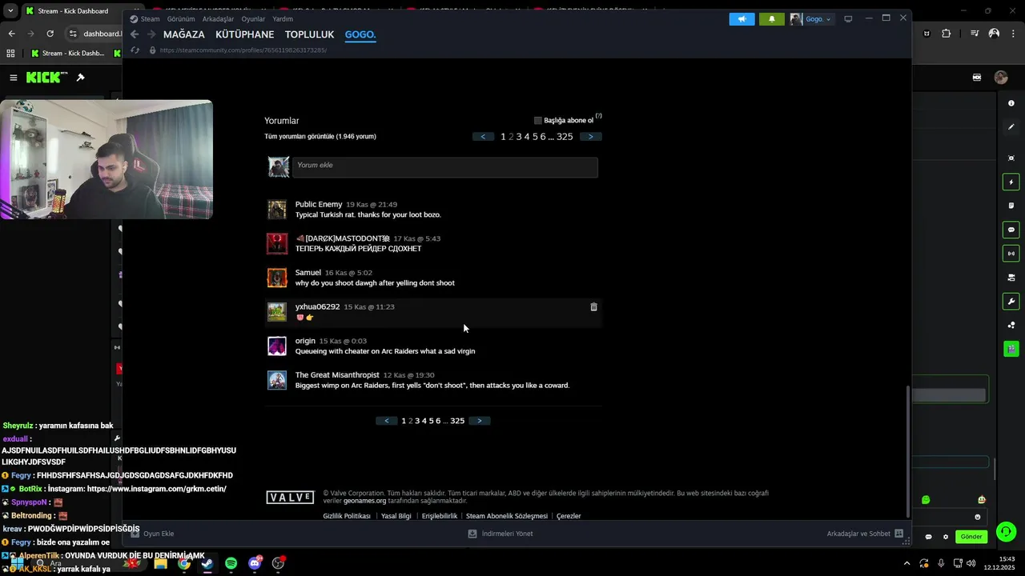This screenshot has height=576, width=1025.
Task: View all comments link 'Tüm yorumları görüntüle'
Action: [320, 137]
